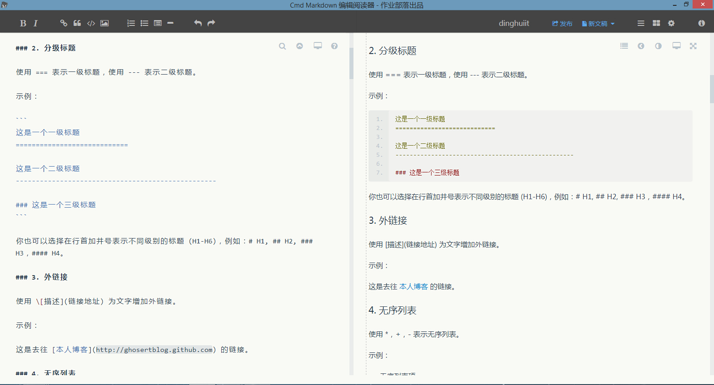This screenshot has width=714, height=385.
Task: Insert an image with picture icon
Action: (104, 23)
